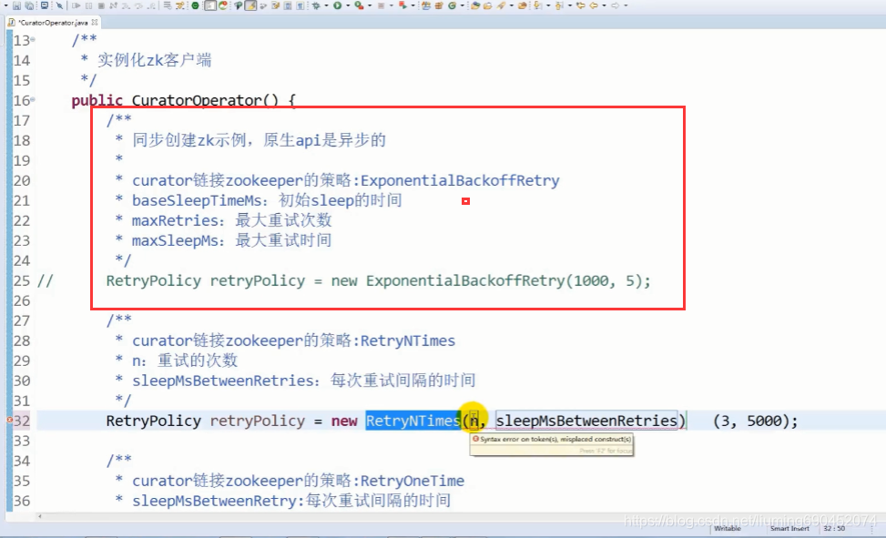Screen dimensions: 886x538
Task: Create a new Java class via wizard icon
Action: tap(452, 6)
